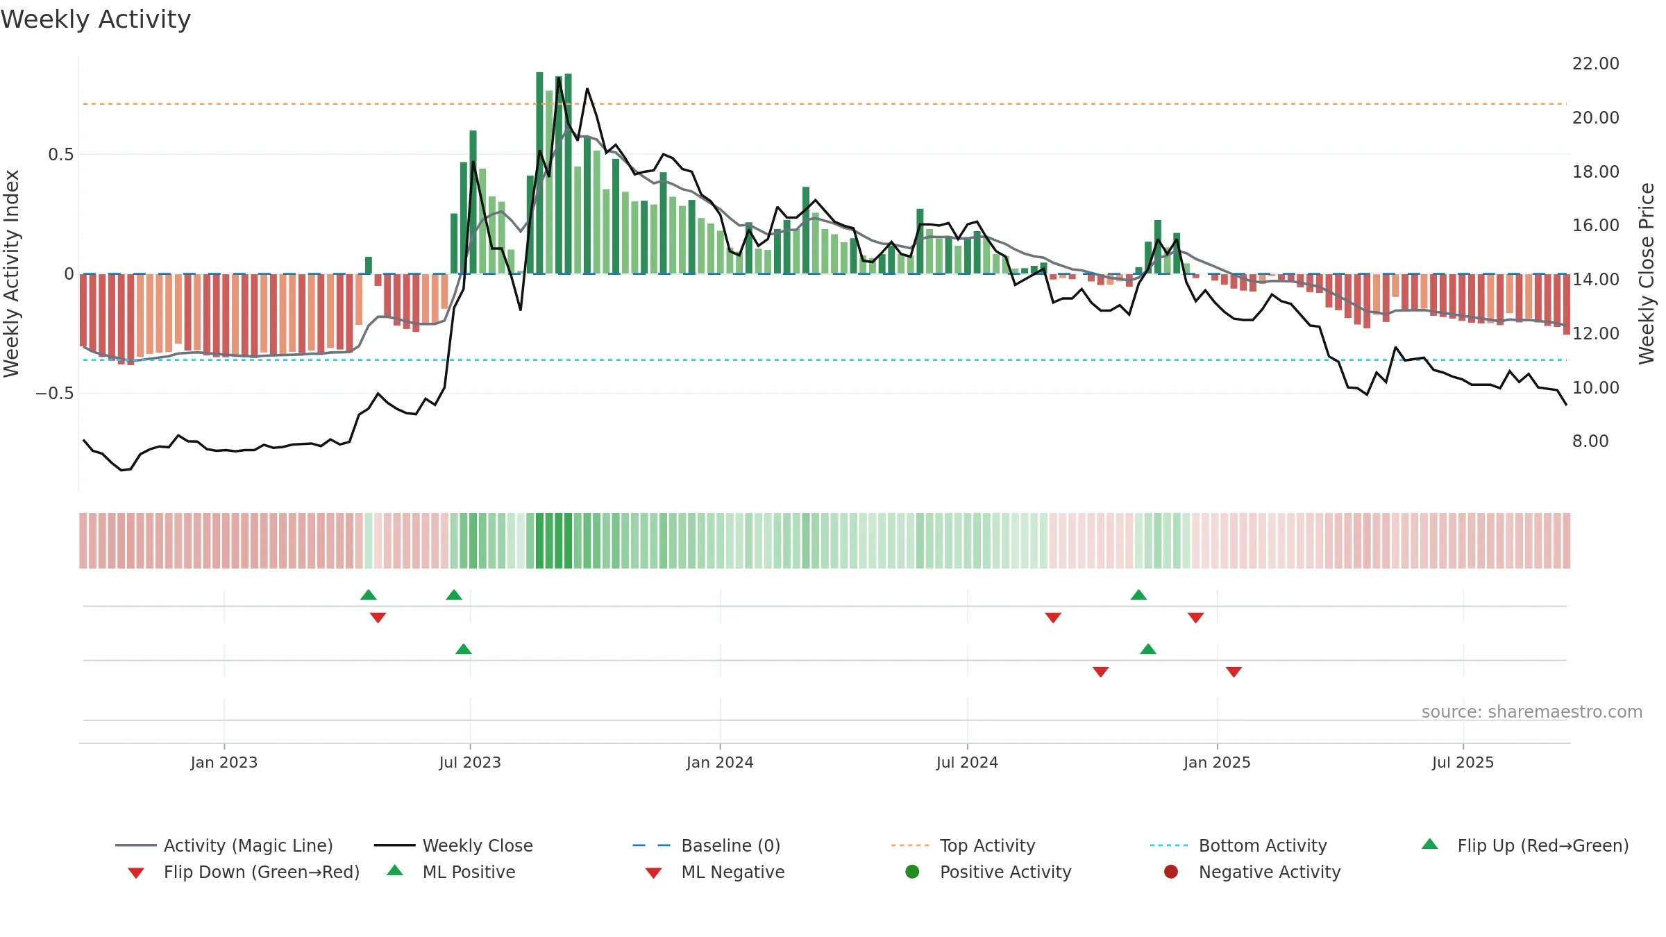Click the 'Jan 2023' x-axis label
Image resolution: width=1666 pixels, height=937 pixels.
[224, 762]
